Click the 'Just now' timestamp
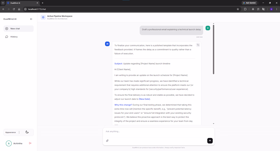280x151 pixels. pyautogui.click(x=199, y=37)
